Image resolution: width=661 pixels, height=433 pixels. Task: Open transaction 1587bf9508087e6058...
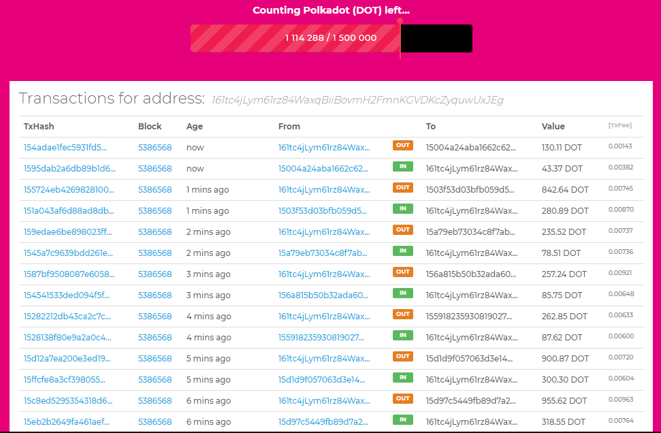pyautogui.click(x=69, y=274)
